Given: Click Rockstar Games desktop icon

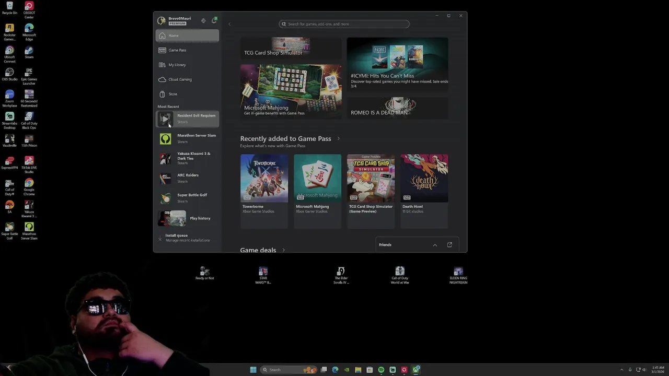Looking at the screenshot, I should click(9, 32).
